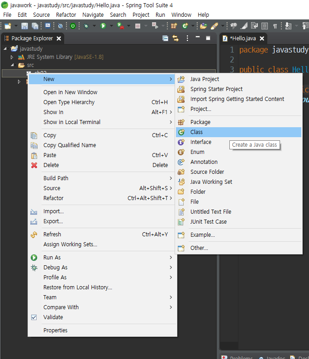Open the Refactor menu in menu bar
Image resolution: width=309 pixels, height=359 pixels.
pos(66,15)
